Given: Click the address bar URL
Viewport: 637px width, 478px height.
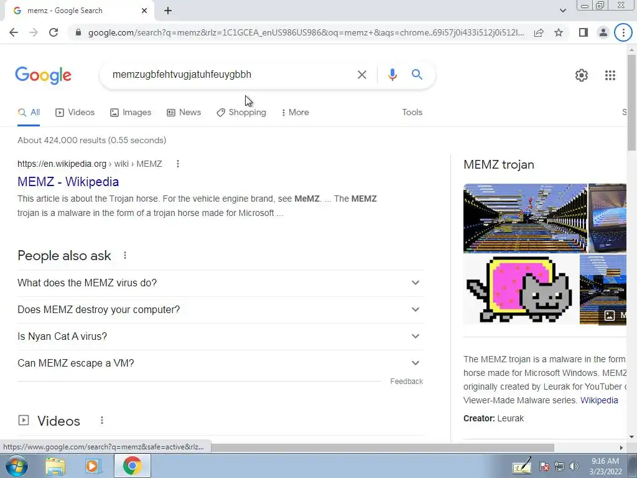Looking at the screenshot, I should (306, 32).
